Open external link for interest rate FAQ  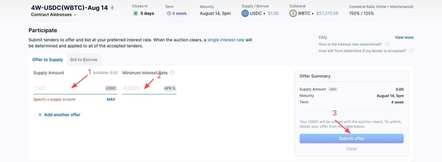387,44
